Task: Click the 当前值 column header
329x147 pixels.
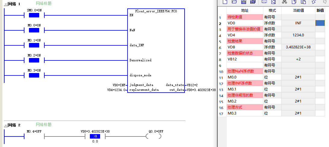Action: 298,11
